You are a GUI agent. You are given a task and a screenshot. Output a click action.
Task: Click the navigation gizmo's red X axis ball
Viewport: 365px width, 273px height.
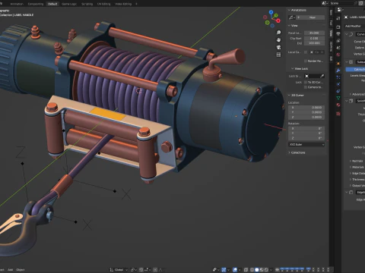point(278,20)
